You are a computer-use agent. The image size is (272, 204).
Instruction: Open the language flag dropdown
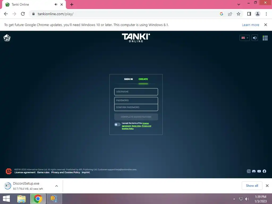pyautogui.click(x=245, y=38)
